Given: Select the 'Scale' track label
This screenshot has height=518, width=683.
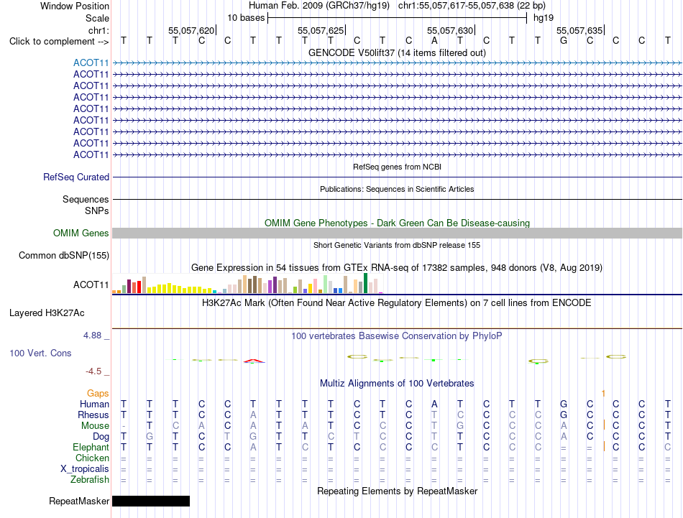Looking at the screenshot, I should pyautogui.click(x=97, y=18).
